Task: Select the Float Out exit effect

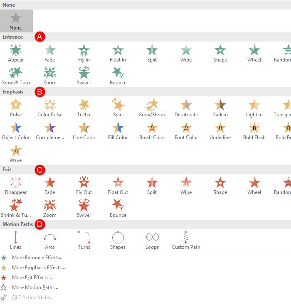Action: 118,186
